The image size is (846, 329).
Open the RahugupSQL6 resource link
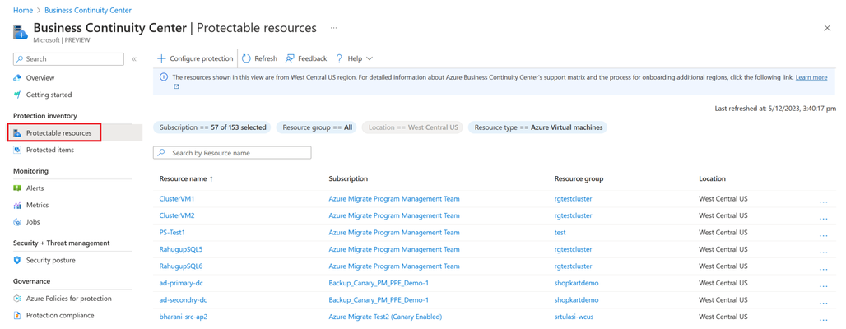(181, 266)
